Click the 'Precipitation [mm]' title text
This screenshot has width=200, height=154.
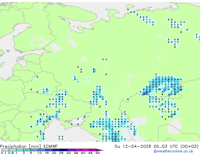(x=21, y=146)
